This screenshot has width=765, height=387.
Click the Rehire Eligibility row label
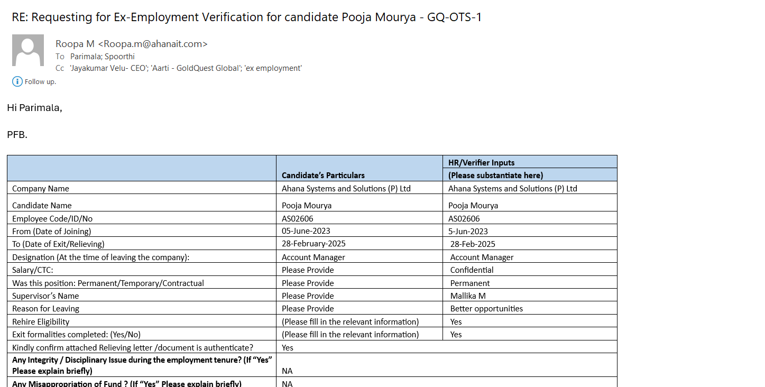click(x=41, y=321)
